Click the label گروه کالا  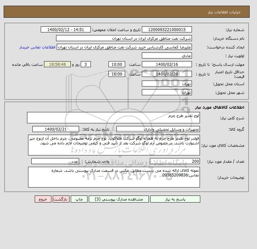pos(236,129)
